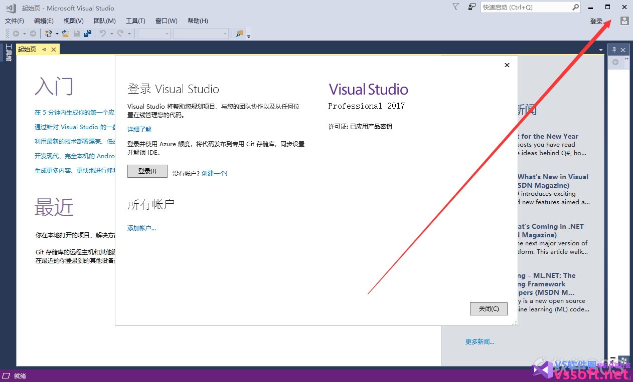This screenshot has width=633, height=382.
Task: Close the sign-in dialog with X
Action: tap(507, 65)
